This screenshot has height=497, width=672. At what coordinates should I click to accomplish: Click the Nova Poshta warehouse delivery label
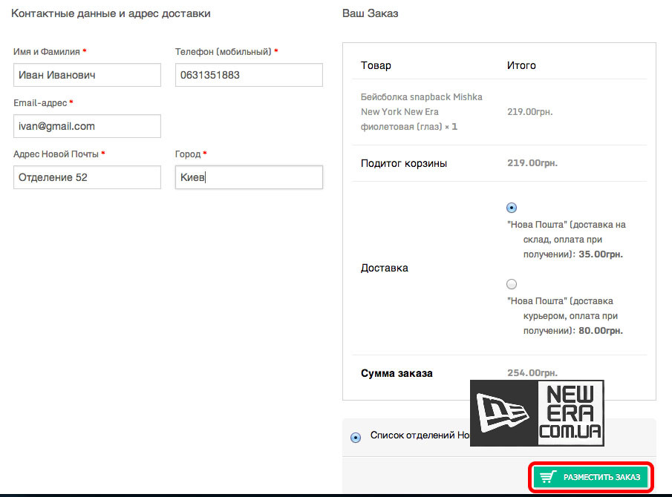pyautogui.click(x=566, y=240)
